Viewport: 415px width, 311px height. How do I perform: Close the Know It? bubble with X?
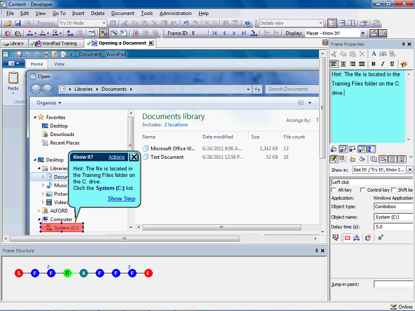point(134,157)
